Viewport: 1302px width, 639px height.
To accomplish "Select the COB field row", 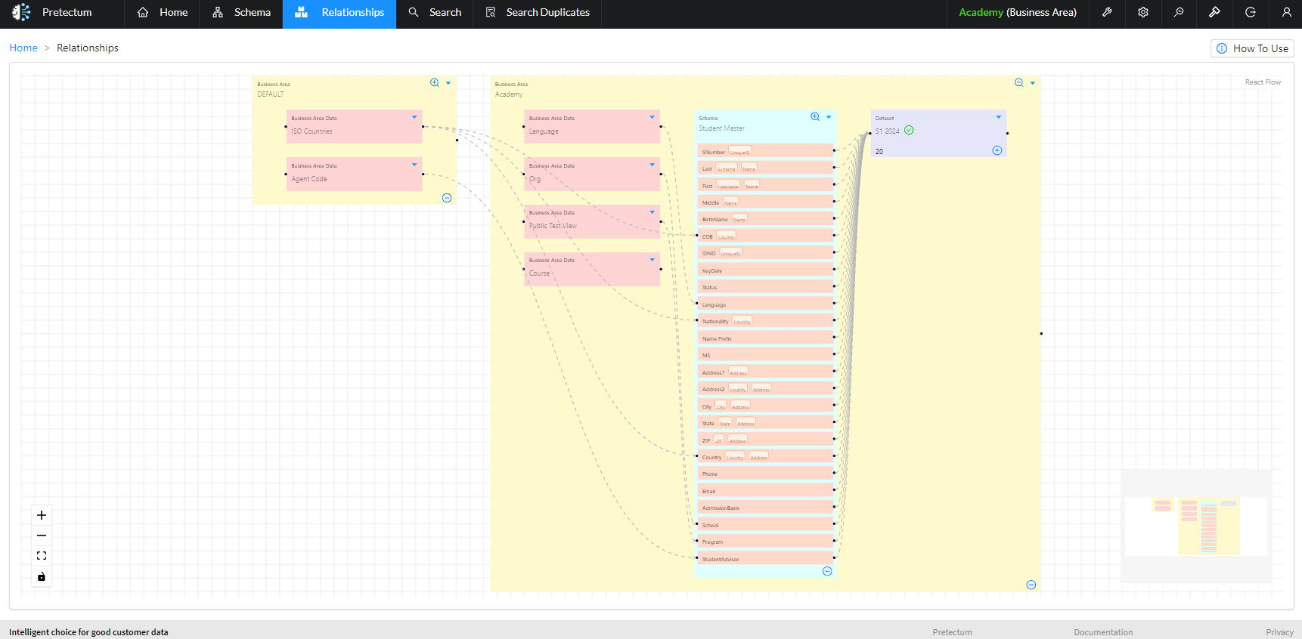I will click(765, 236).
